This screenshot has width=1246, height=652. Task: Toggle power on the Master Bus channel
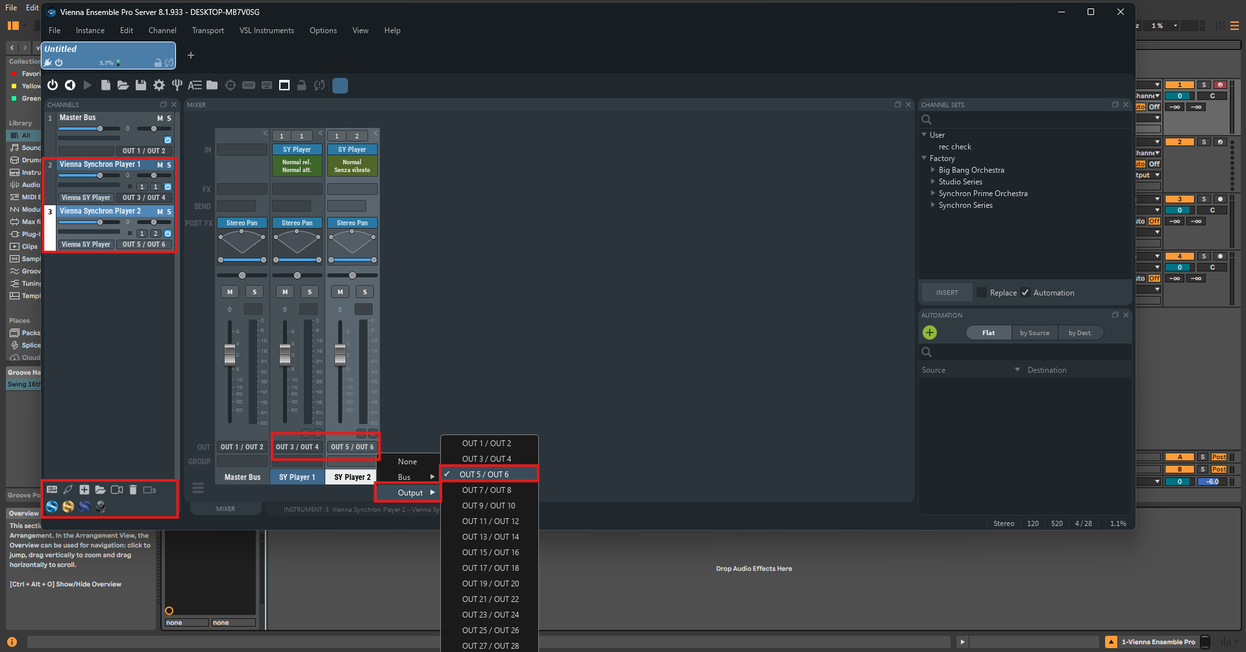coord(168,140)
